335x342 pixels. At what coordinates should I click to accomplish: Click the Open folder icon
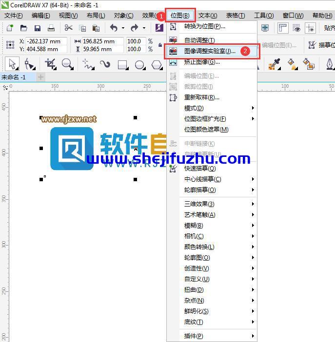pos(23,28)
